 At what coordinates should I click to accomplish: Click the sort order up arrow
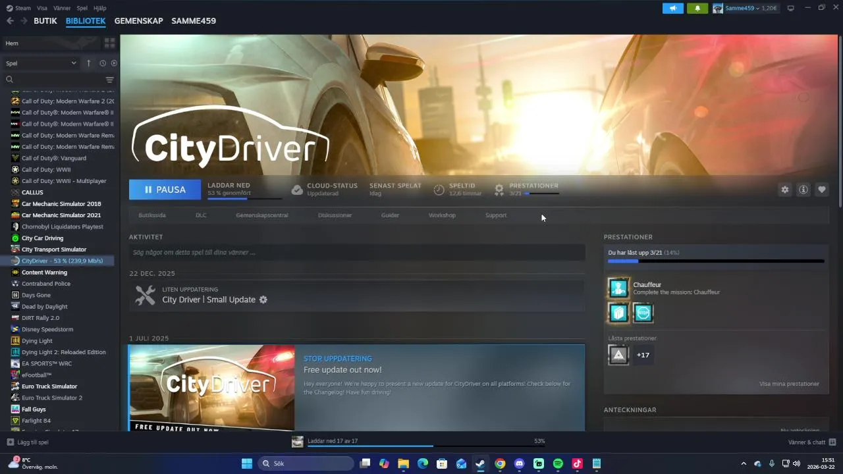pyautogui.click(x=88, y=63)
